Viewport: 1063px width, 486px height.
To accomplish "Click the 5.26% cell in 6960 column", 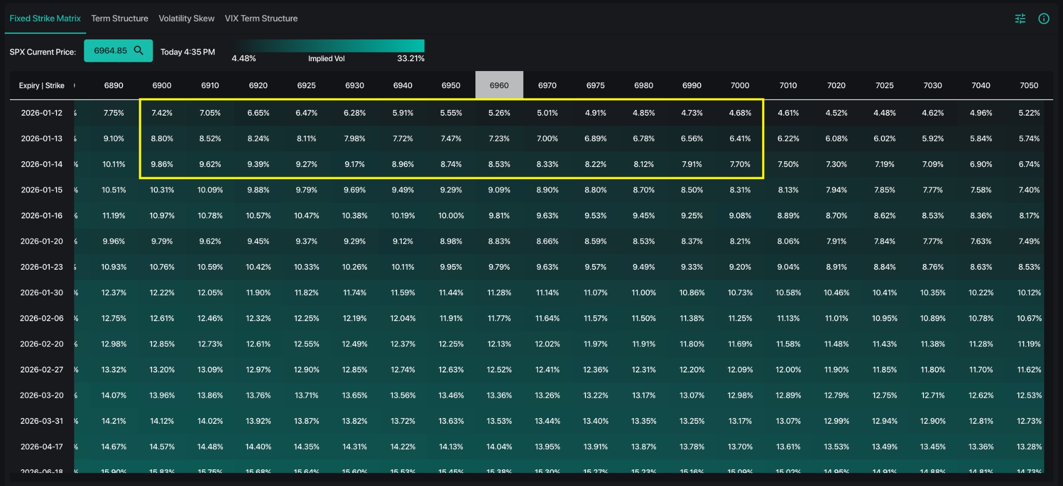I will click(x=499, y=113).
